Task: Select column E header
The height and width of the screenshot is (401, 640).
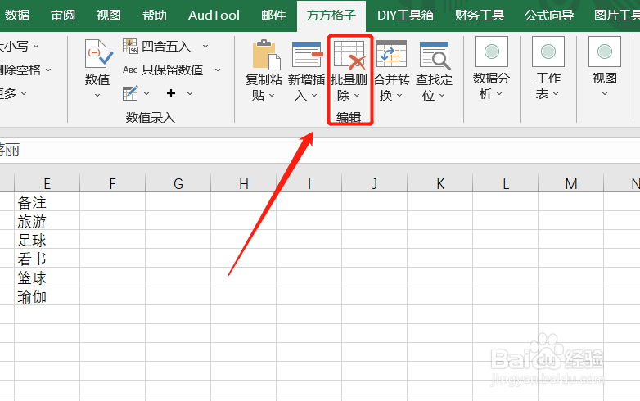Action: [x=47, y=183]
